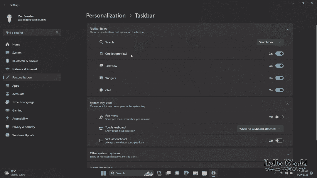This screenshot has height=178, width=317.
Task: Click the Personalization brush icon
Action: point(7,77)
